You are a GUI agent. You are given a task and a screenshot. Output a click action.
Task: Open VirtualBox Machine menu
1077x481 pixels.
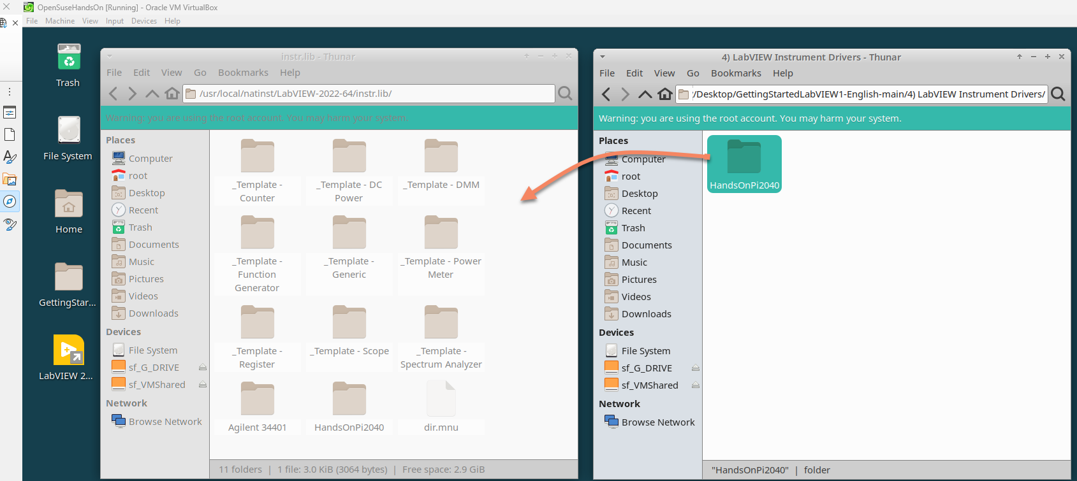[x=60, y=21]
